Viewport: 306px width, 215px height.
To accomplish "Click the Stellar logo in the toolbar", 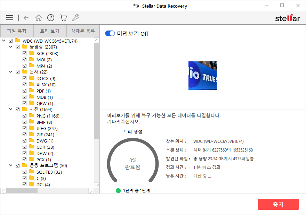I will click(287, 18).
